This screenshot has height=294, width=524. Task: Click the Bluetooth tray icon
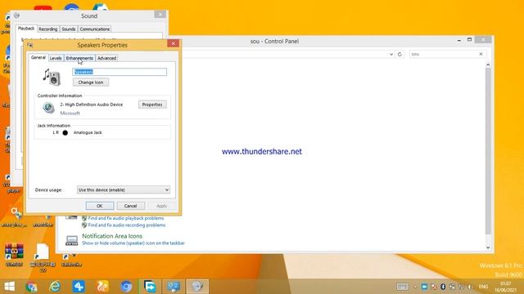[443, 287]
